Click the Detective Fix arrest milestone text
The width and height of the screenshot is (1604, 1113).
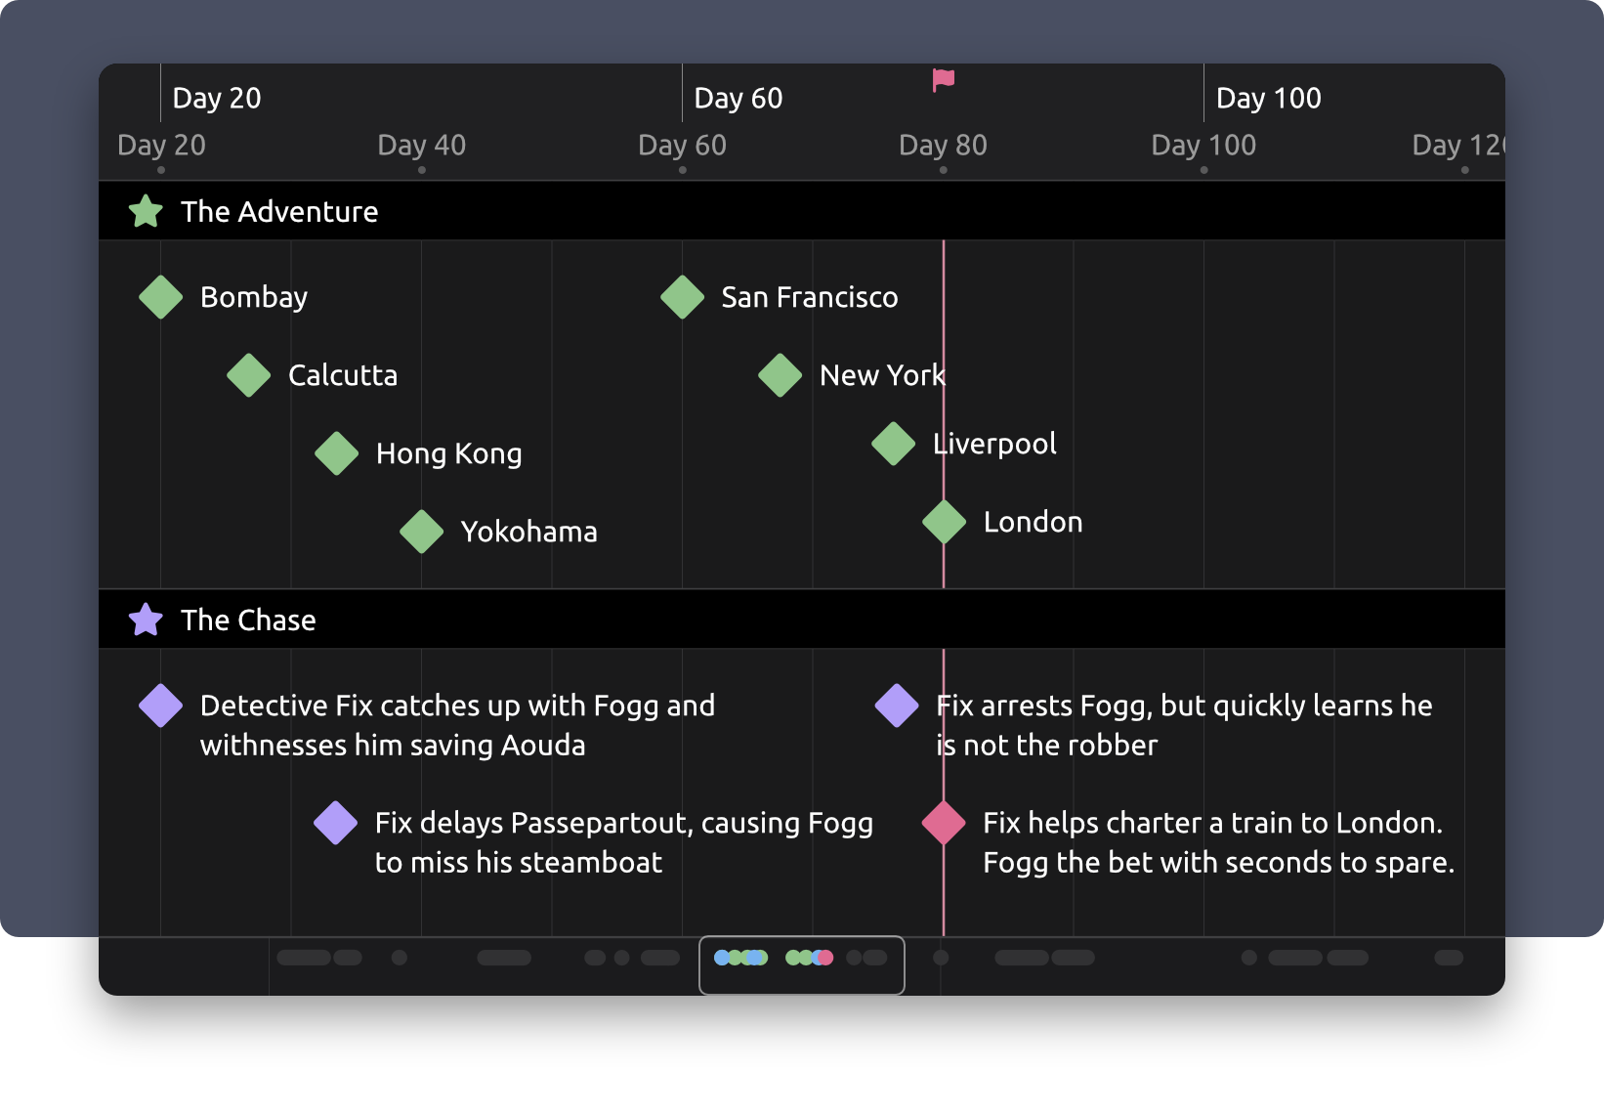pyautogui.click(x=1182, y=724)
